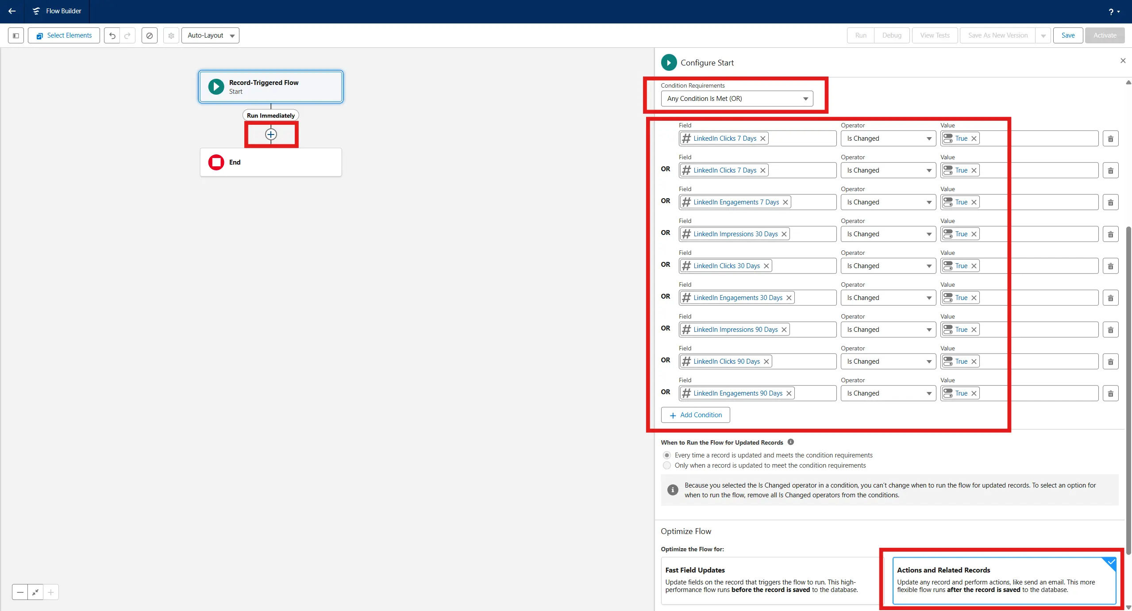Screen dimensions: 1132x611
Task: Open operator dropdown for LinkedIn Clicks 90 Days
Action: pyautogui.click(x=888, y=361)
